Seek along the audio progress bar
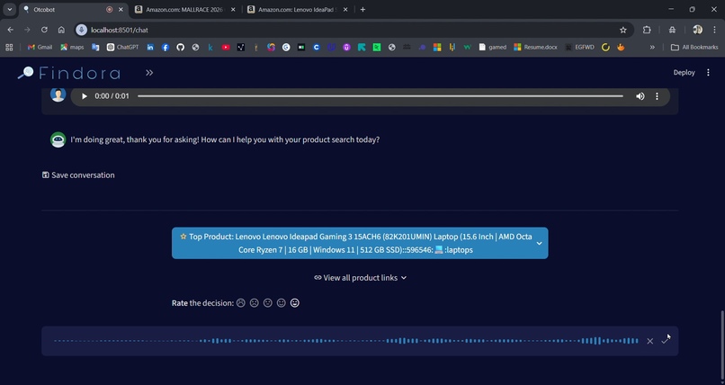 [380, 96]
